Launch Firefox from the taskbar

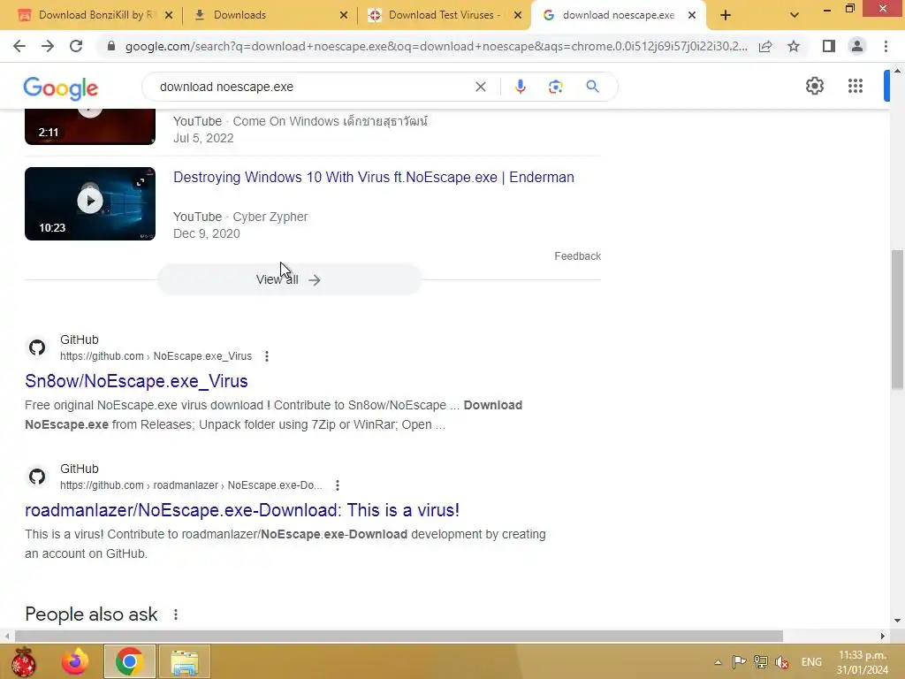[75, 661]
